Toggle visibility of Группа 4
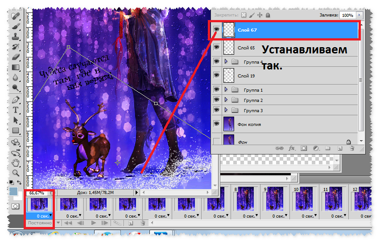 click(216, 61)
